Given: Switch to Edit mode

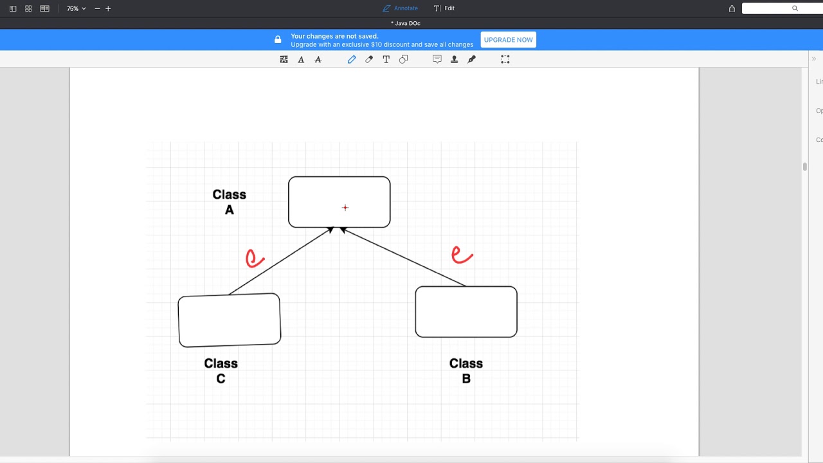Looking at the screenshot, I should click(x=444, y=8).
